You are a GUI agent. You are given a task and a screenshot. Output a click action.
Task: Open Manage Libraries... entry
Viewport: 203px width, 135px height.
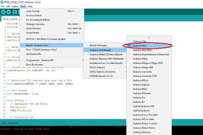[52, 24]
